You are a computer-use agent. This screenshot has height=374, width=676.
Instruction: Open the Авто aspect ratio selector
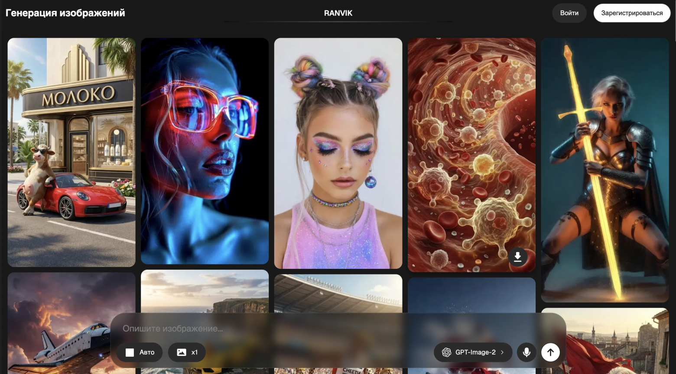(x=140, y=352)
